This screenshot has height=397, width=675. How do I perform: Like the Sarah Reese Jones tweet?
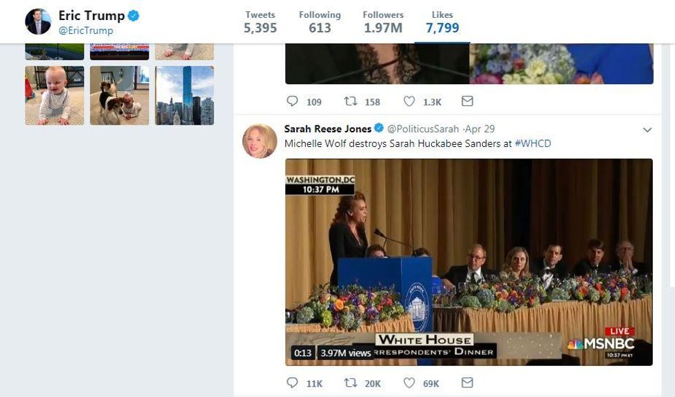click(409, 383)
